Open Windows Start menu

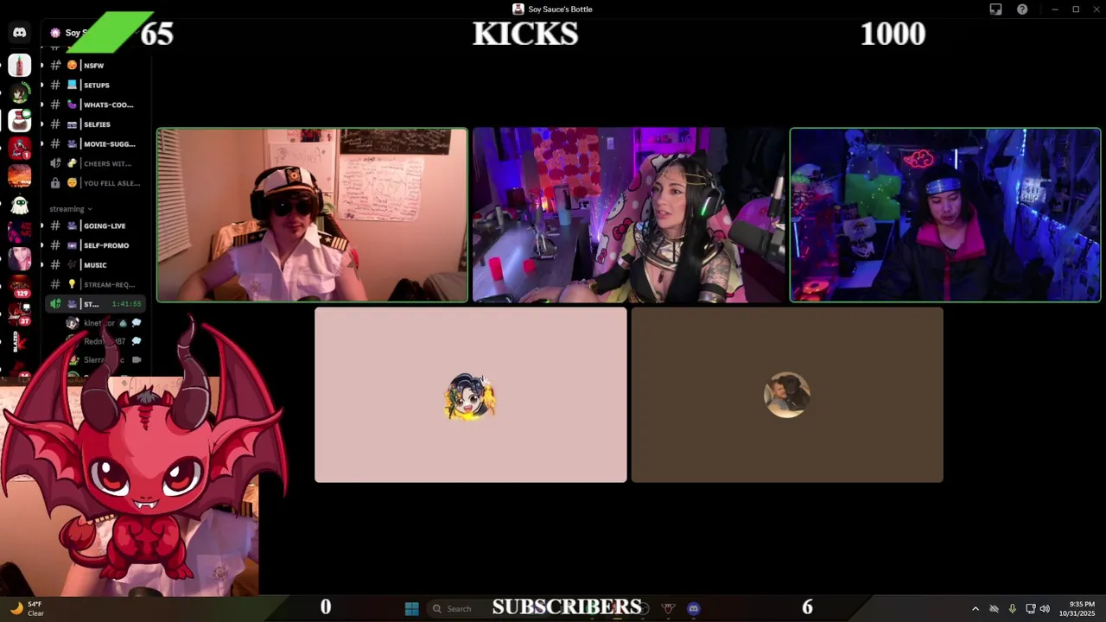[x=412, y=608]
